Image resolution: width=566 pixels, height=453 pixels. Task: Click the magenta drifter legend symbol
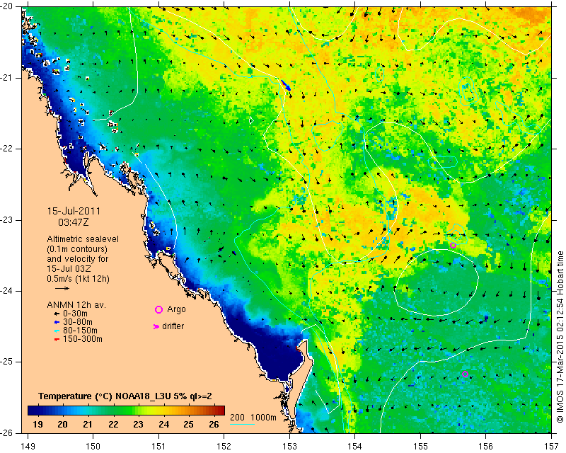(x=156, y=326)
